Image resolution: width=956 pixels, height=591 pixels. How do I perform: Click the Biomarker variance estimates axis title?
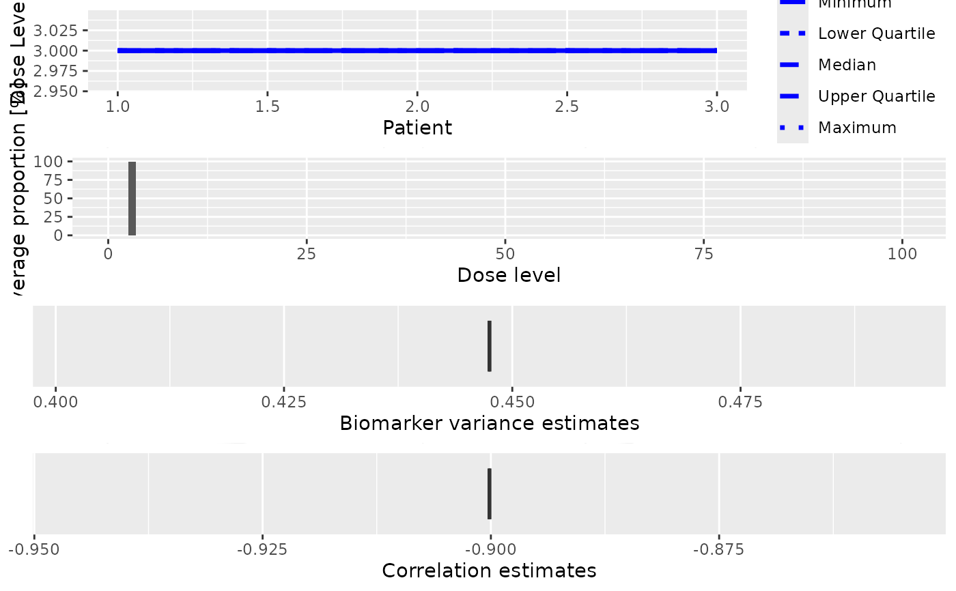(x=490, y=423)
